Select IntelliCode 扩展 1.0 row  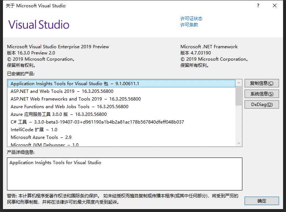click(121, 130)
